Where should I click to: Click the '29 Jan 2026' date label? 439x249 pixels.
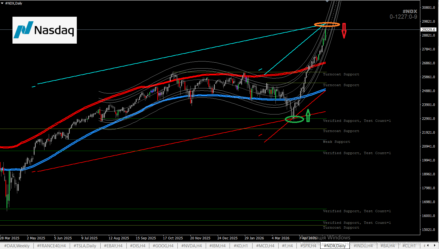pyautogui.click(x=254, y=238)
